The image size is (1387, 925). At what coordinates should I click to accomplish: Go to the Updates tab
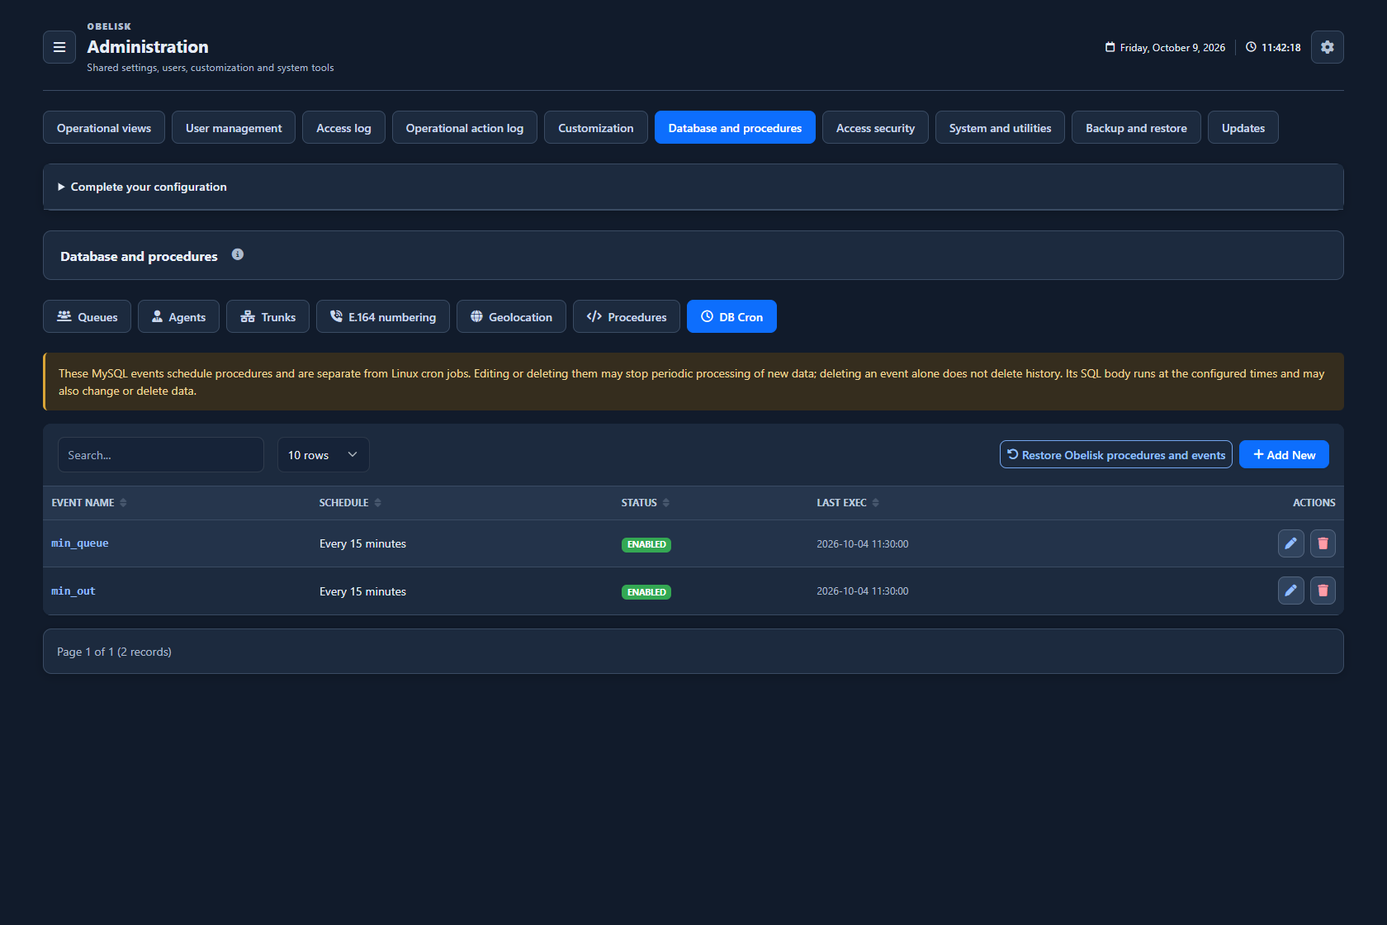click(x=1243, y=127)
